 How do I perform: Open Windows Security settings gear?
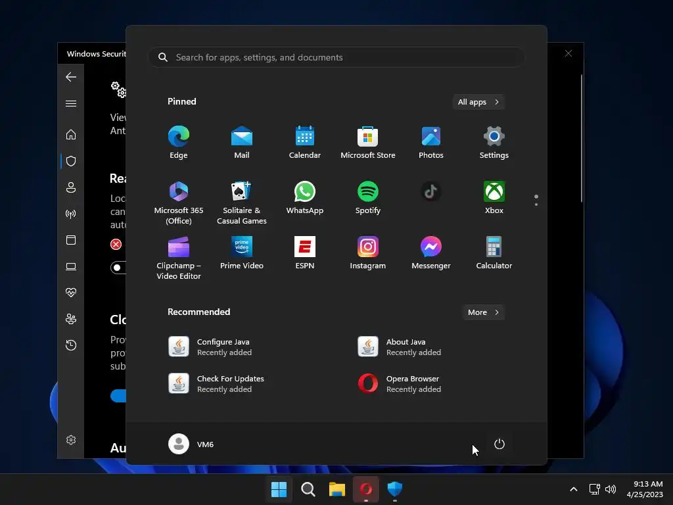tap(71, 440)
